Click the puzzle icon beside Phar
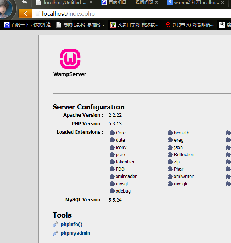231x243 pixels. click(x=170, y=169)
